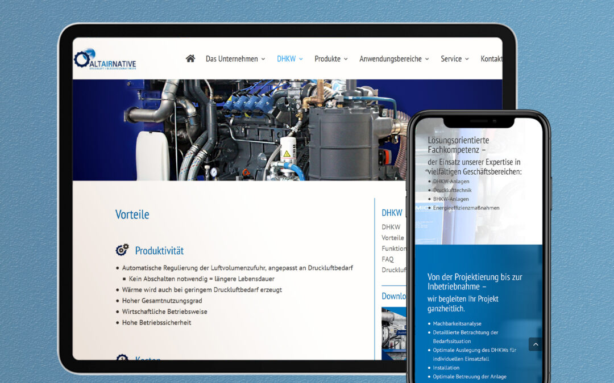The width and height of the screenshot is (614, 383).
Task: Tap 'wir begleiten Ihr Projekt ganzheitlich.' text
Action: coord(463,304)
